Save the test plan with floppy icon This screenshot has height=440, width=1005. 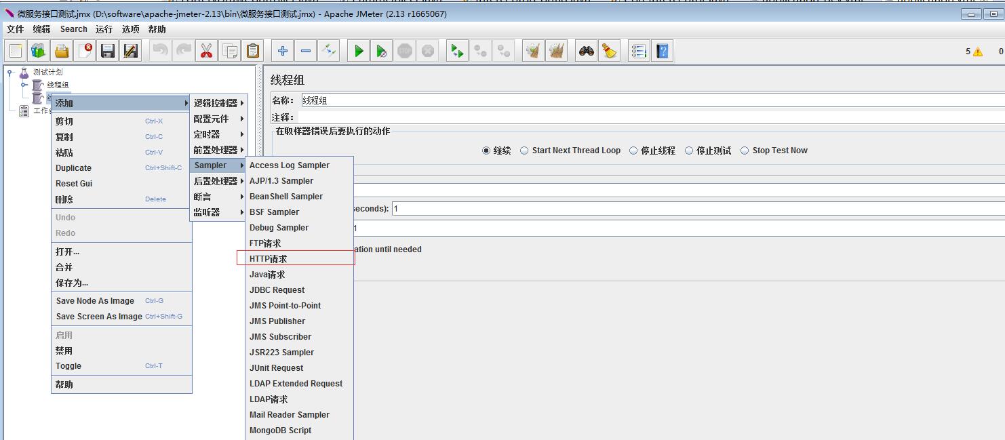tap(107, 51)
